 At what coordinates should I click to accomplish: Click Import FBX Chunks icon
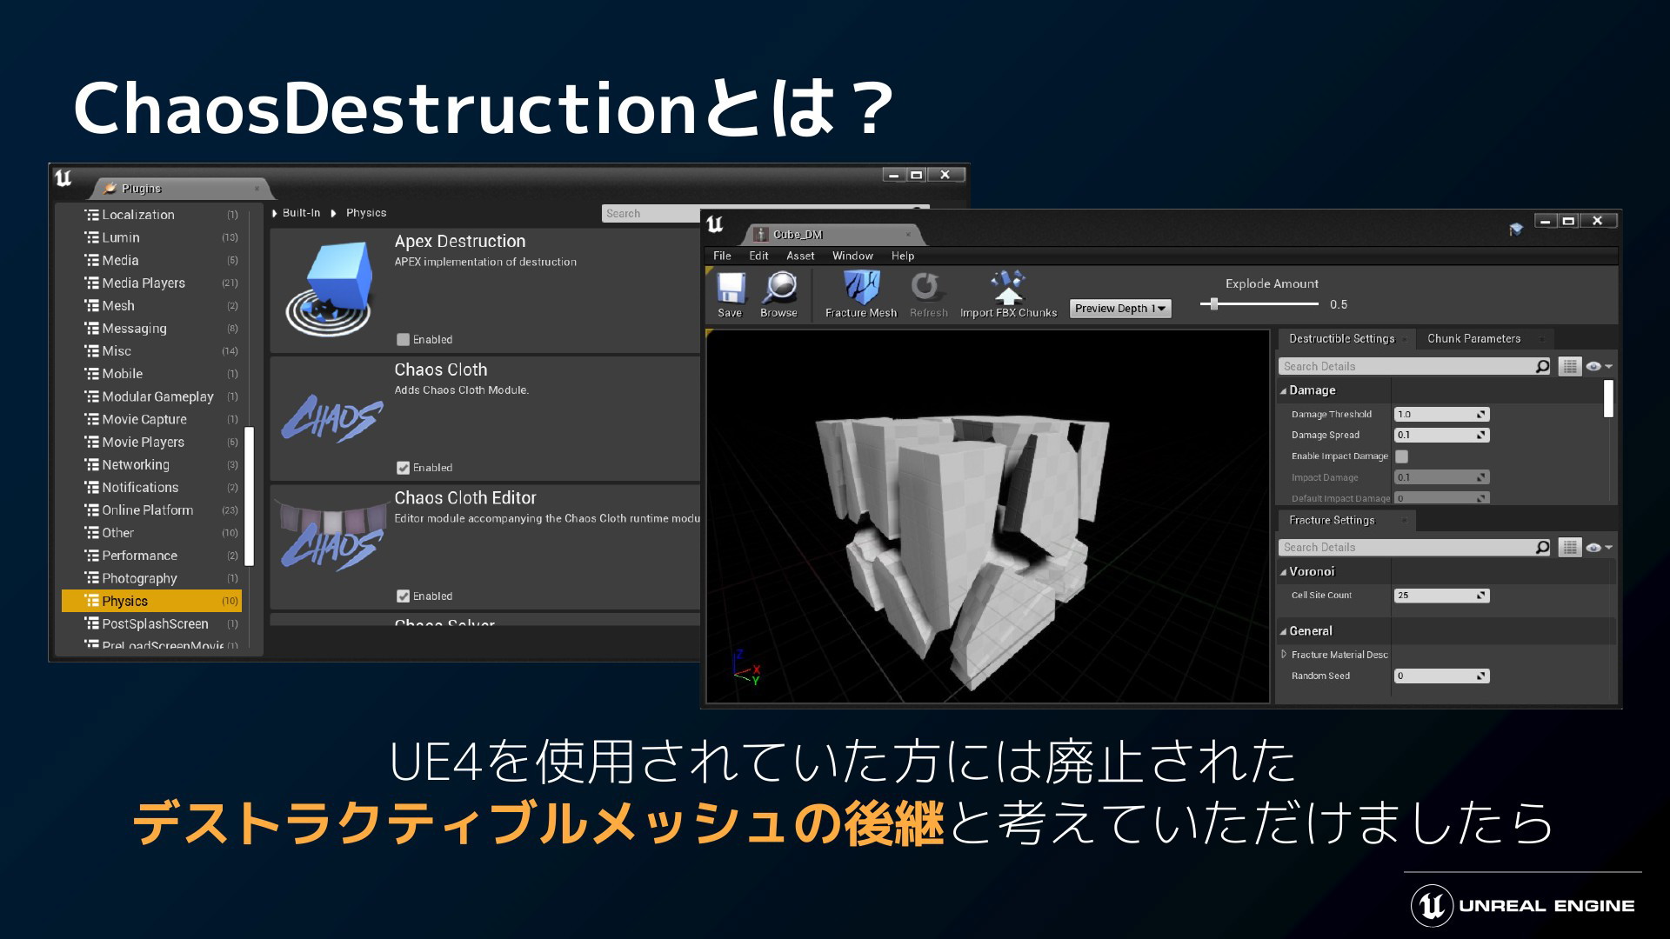[x=1008, y=287]
